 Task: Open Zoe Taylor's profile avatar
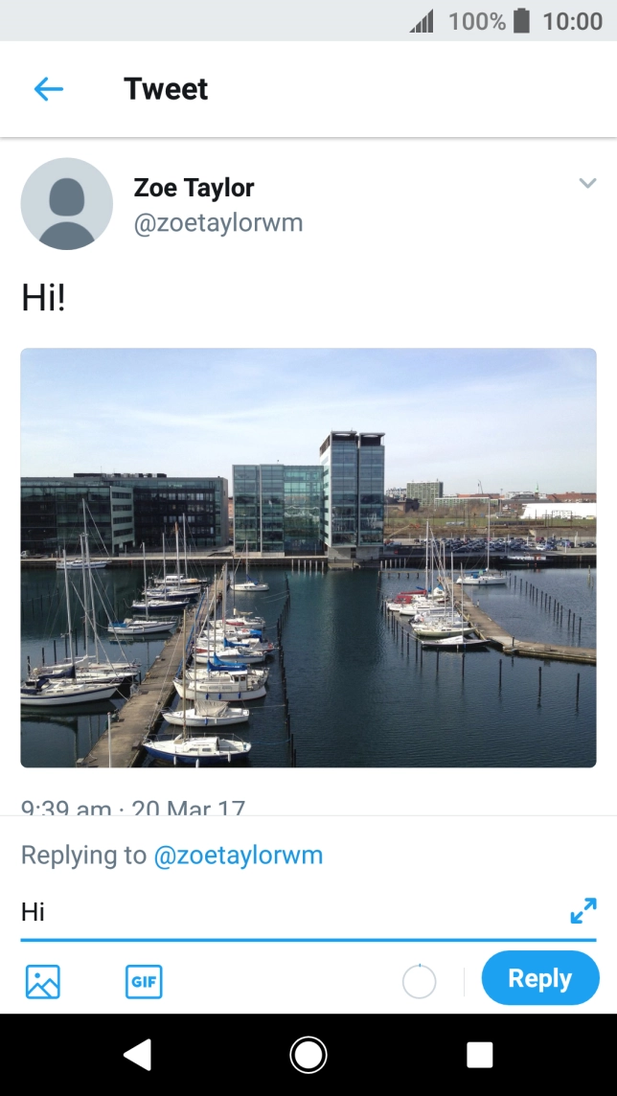click(x=67, y=203)
